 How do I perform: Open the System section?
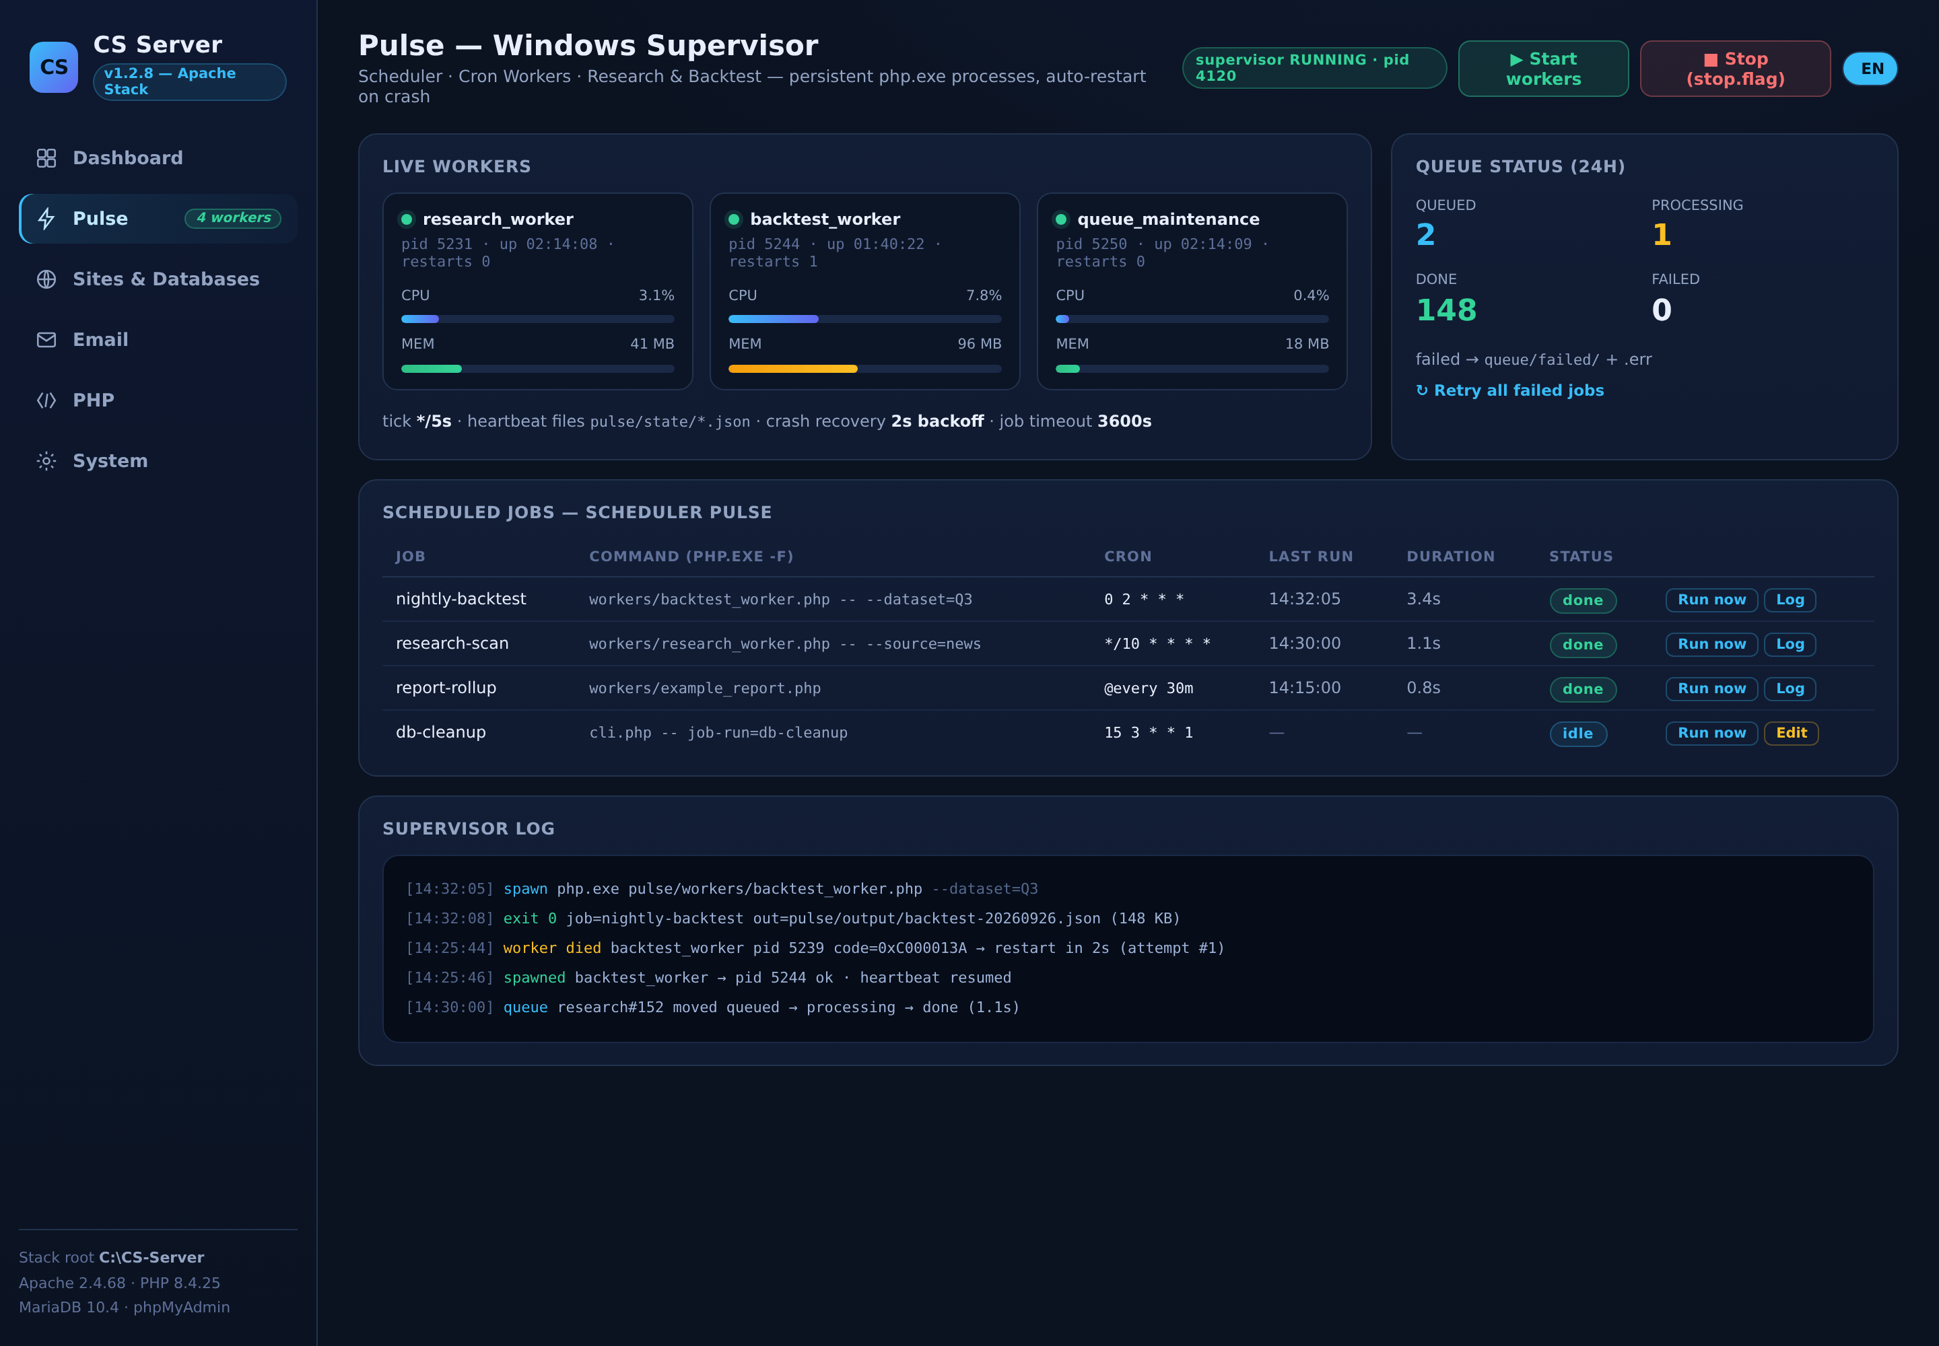tap(158, 460)
